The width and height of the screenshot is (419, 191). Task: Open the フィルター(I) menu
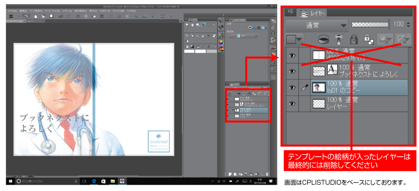pos(104,11)
